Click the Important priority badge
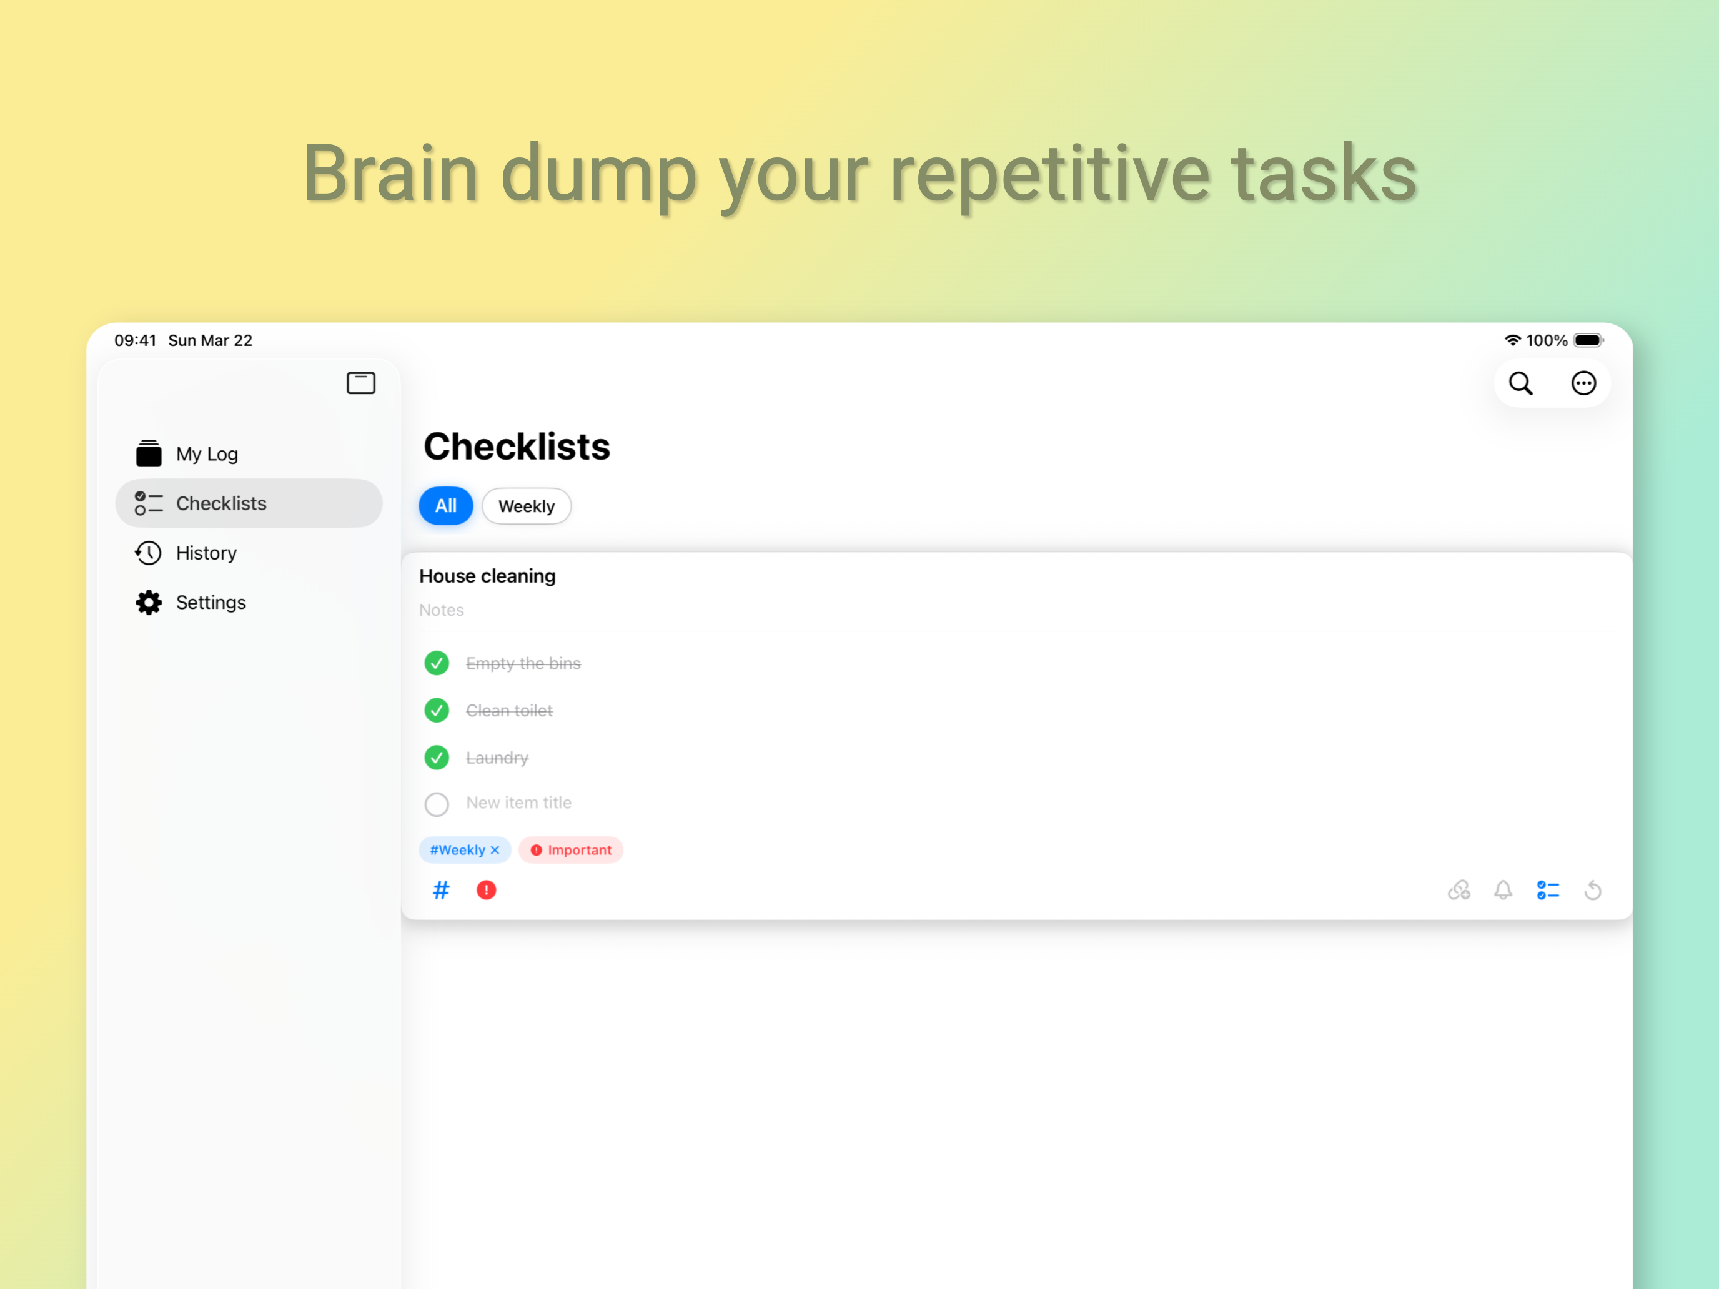This screenshot has height=1289, width=1719. point(571,851)
